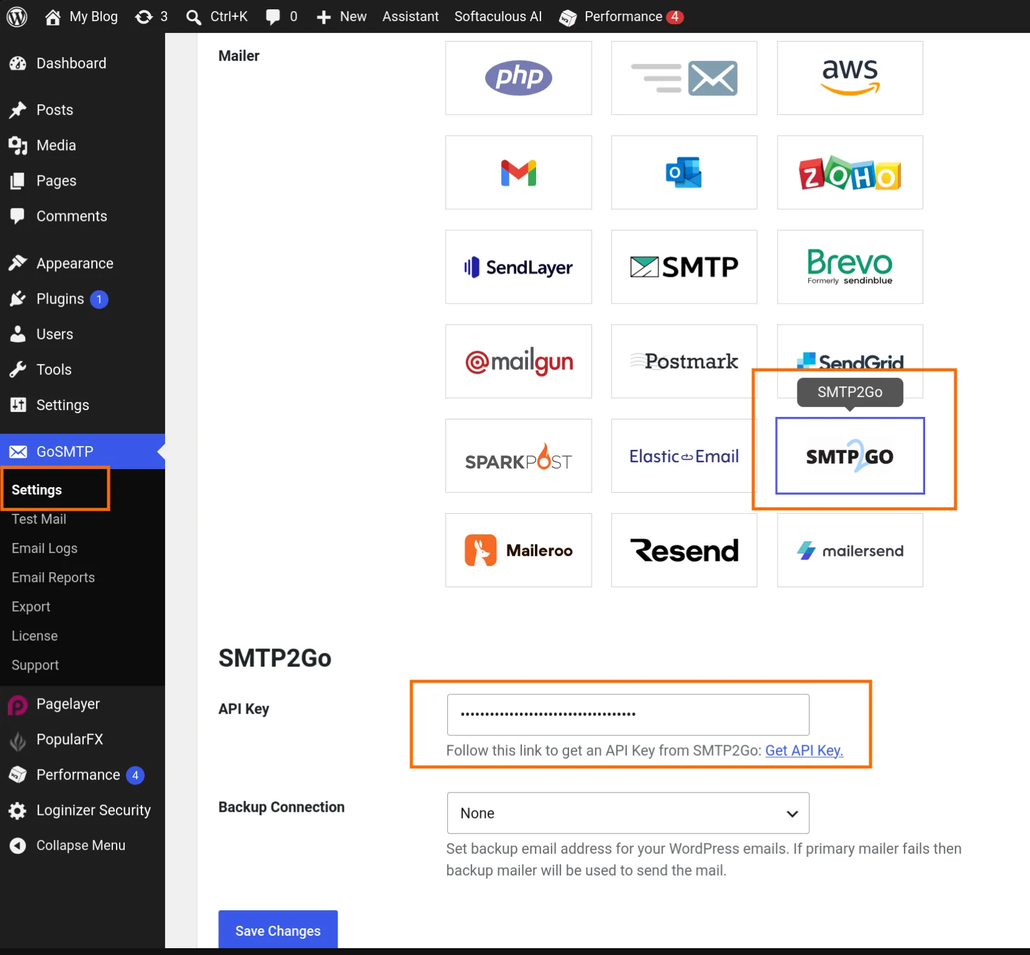The width and height of the screenshot is (1030, 955).
Task: Open Users menu
Action: [83, 334]
